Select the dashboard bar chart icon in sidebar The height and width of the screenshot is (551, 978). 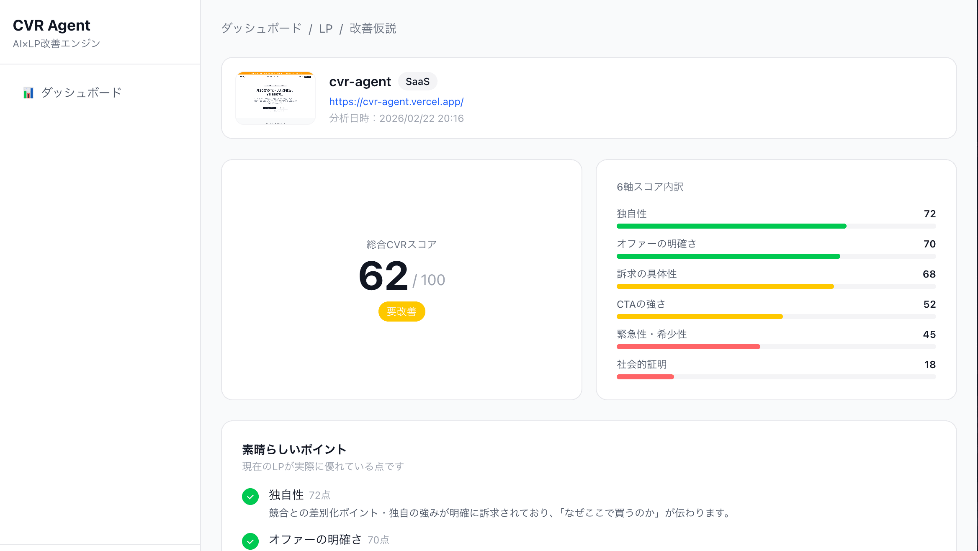tap(28, 93)
